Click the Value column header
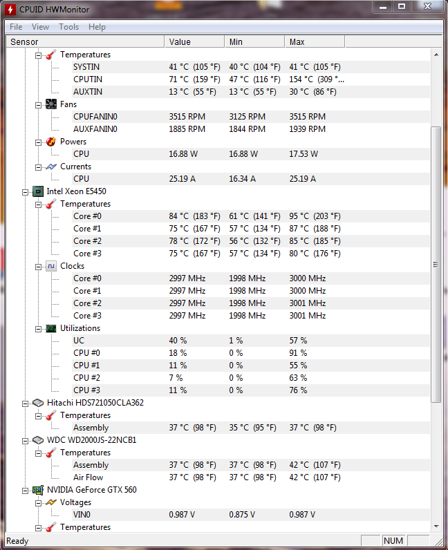This screenshot has height=550, width=448. (195, 42)
